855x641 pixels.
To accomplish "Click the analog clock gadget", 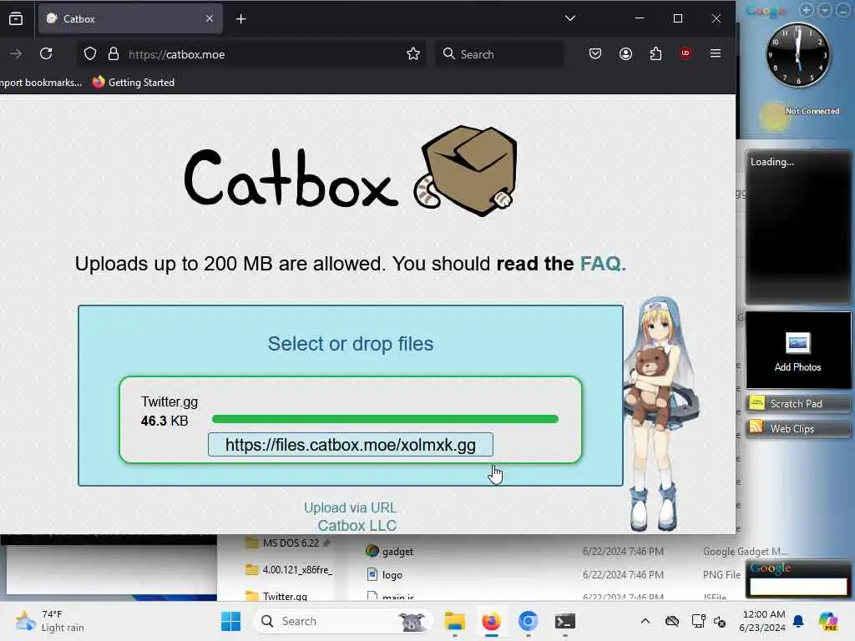I will coord(797,55).
